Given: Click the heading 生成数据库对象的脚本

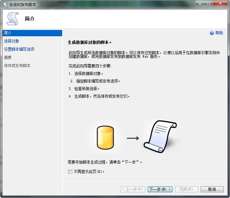Looking at the screenshot, I should point(90,43).
